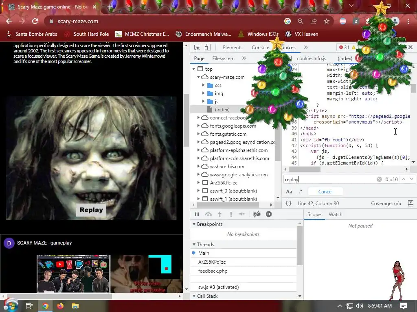Activate the inspect element picker in DevTools

coord(197,48)
